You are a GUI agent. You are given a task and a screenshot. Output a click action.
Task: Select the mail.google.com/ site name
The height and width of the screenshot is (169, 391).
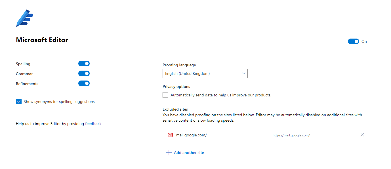click(x=191, y=135)
